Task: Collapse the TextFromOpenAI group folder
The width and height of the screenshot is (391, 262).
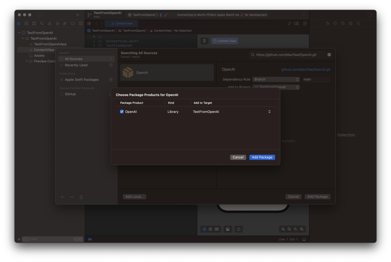Action: 23,39
